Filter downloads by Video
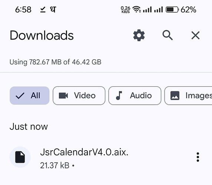Screen dimensions: 212x185 [79, 95]
